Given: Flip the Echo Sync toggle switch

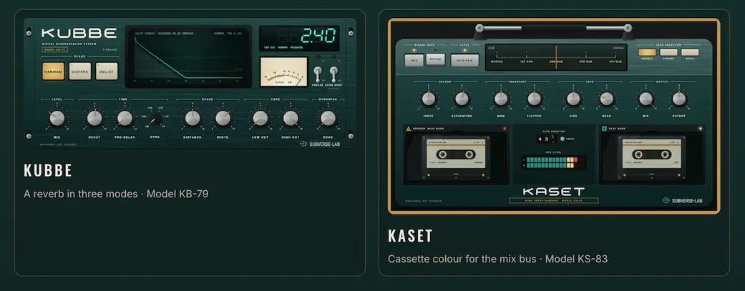Looking at the screenshot, I should 333,74.
